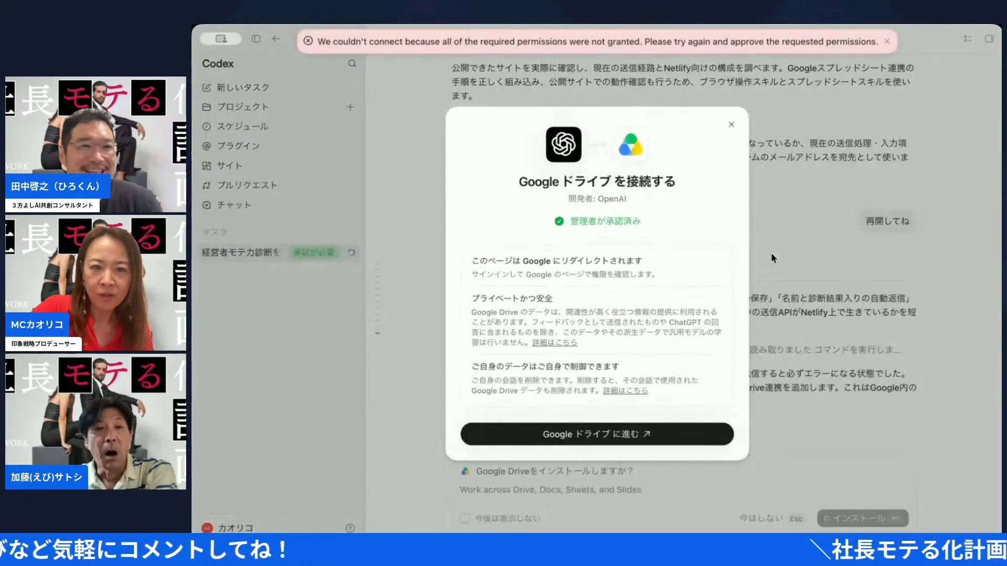The image size is (1007, 566).
Task: Open プラグイン in the sidebar
Action: (239, 146)
